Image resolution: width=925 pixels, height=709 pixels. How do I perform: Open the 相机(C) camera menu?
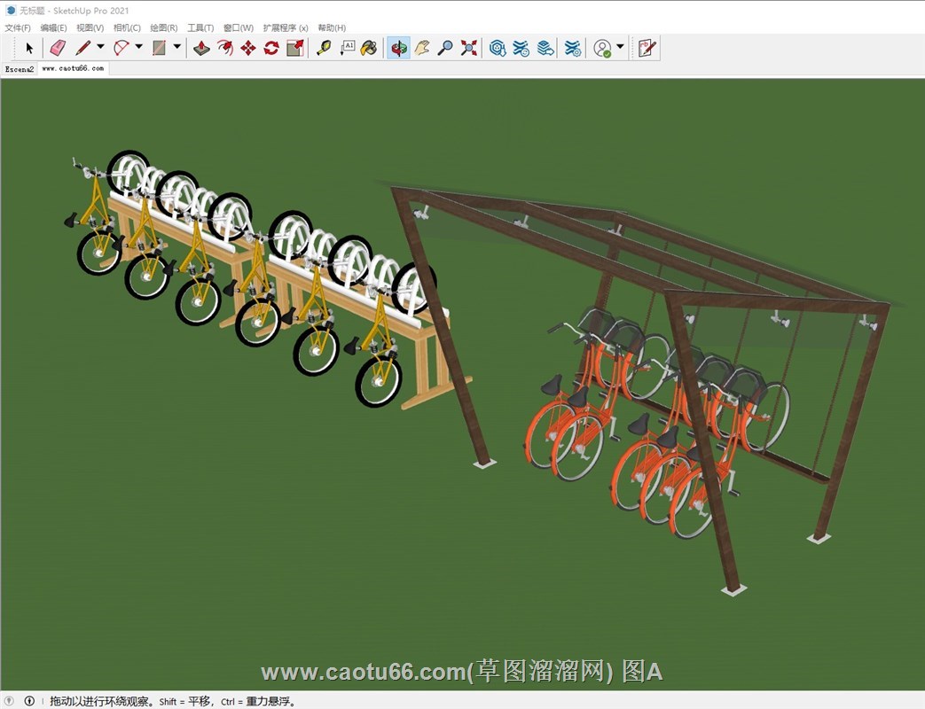click(x=127, y=27)
